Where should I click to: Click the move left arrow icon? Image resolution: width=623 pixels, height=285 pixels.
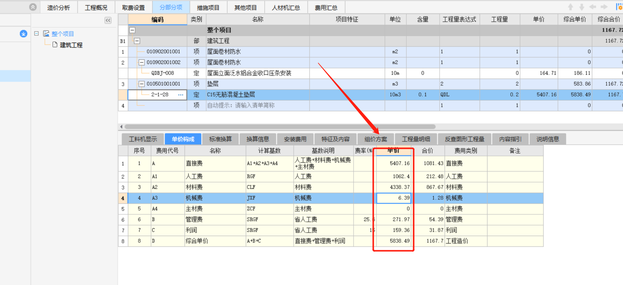click(x=593, y=7)
